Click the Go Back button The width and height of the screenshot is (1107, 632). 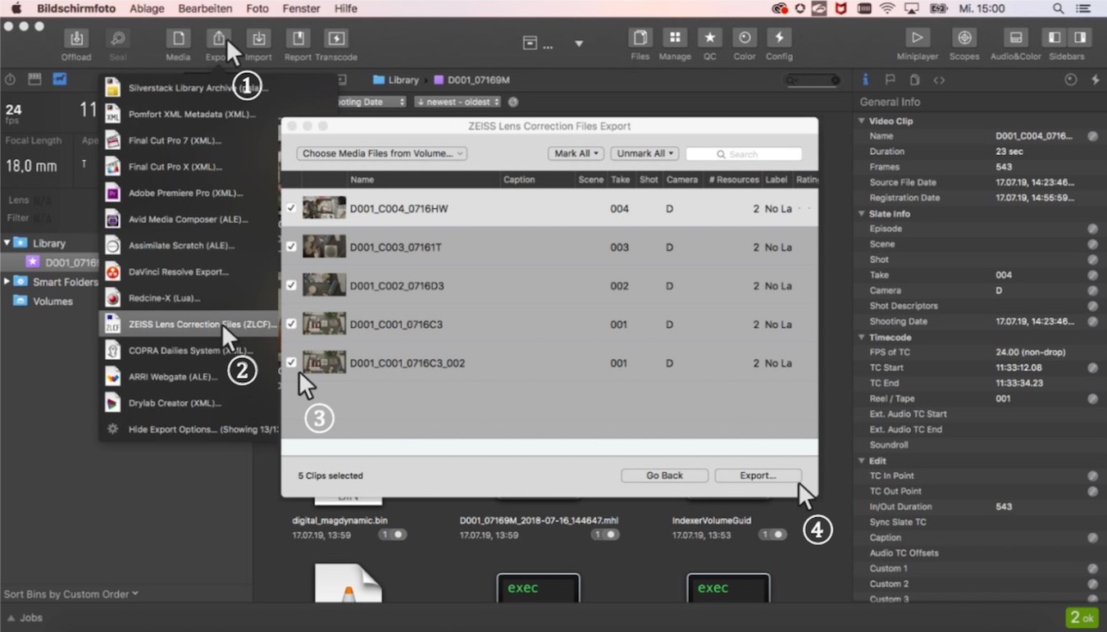click(x=664, y=475)
